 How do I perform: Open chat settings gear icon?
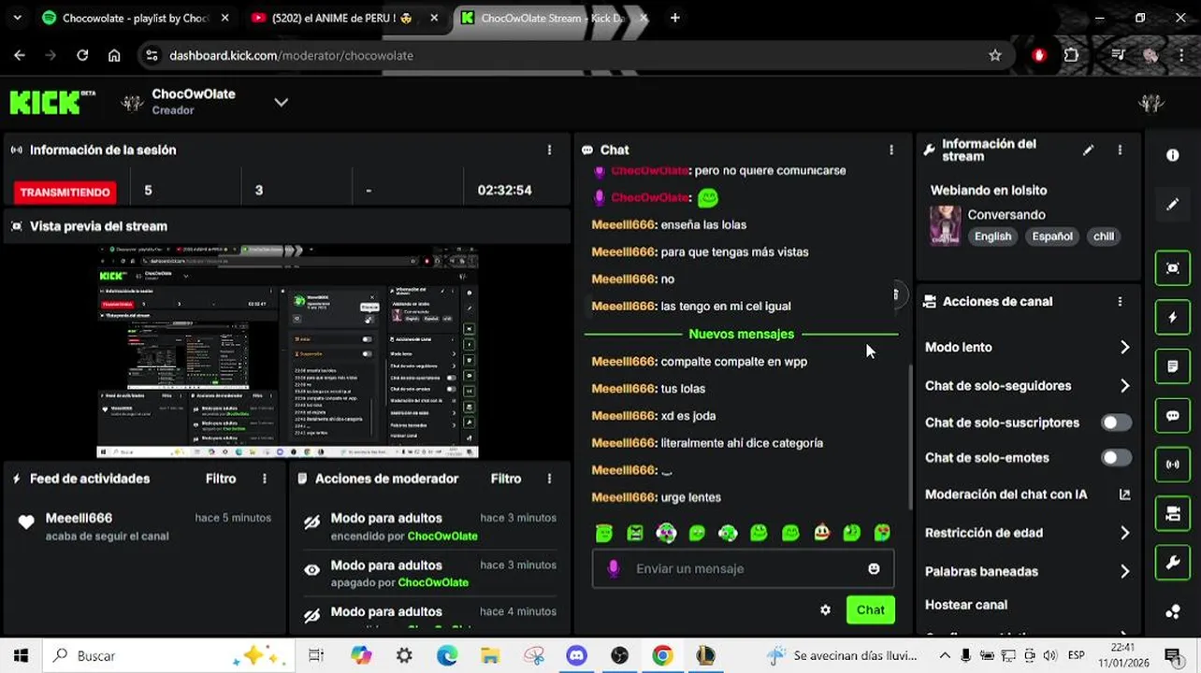click(825, 609)
